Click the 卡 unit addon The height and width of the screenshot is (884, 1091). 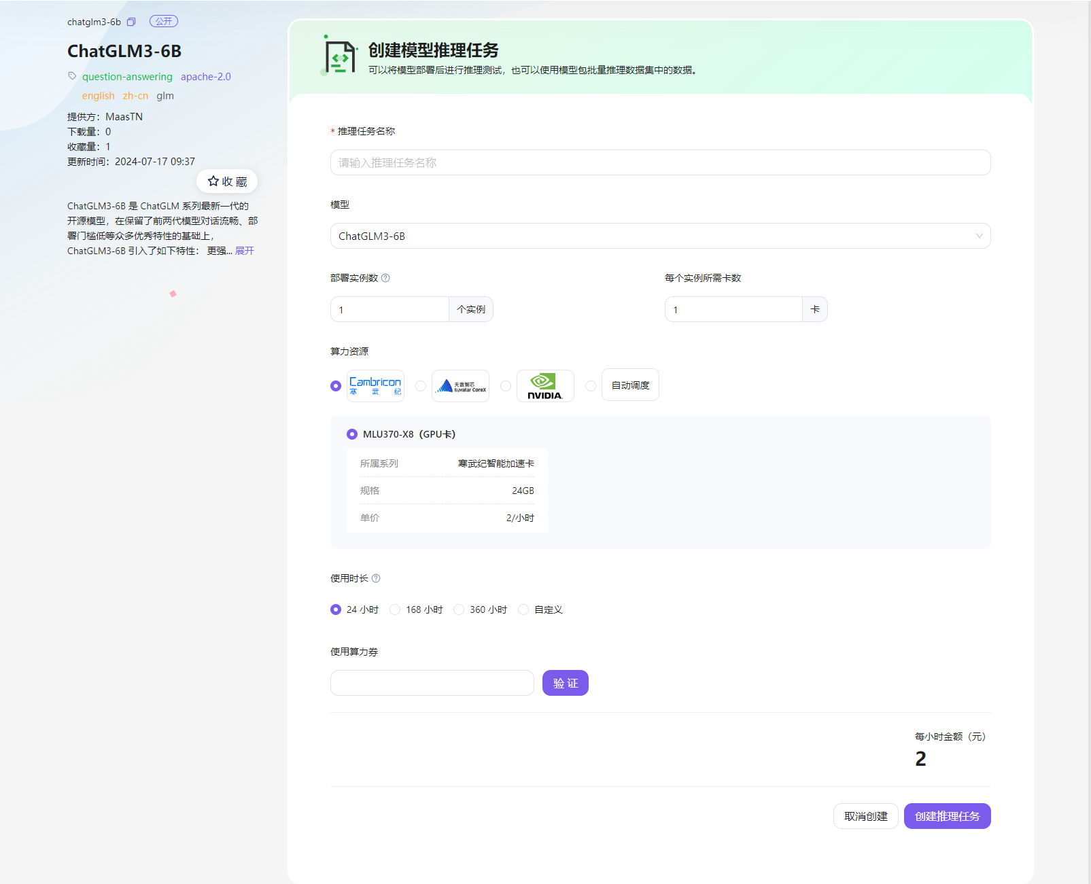(815, 309)
